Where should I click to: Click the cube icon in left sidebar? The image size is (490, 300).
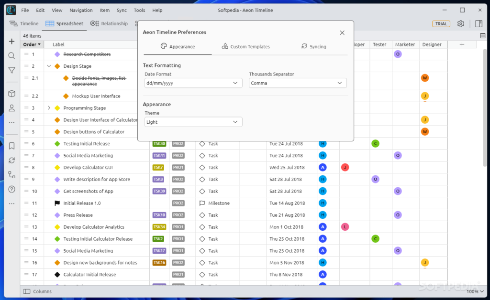(x=11, y=94)
